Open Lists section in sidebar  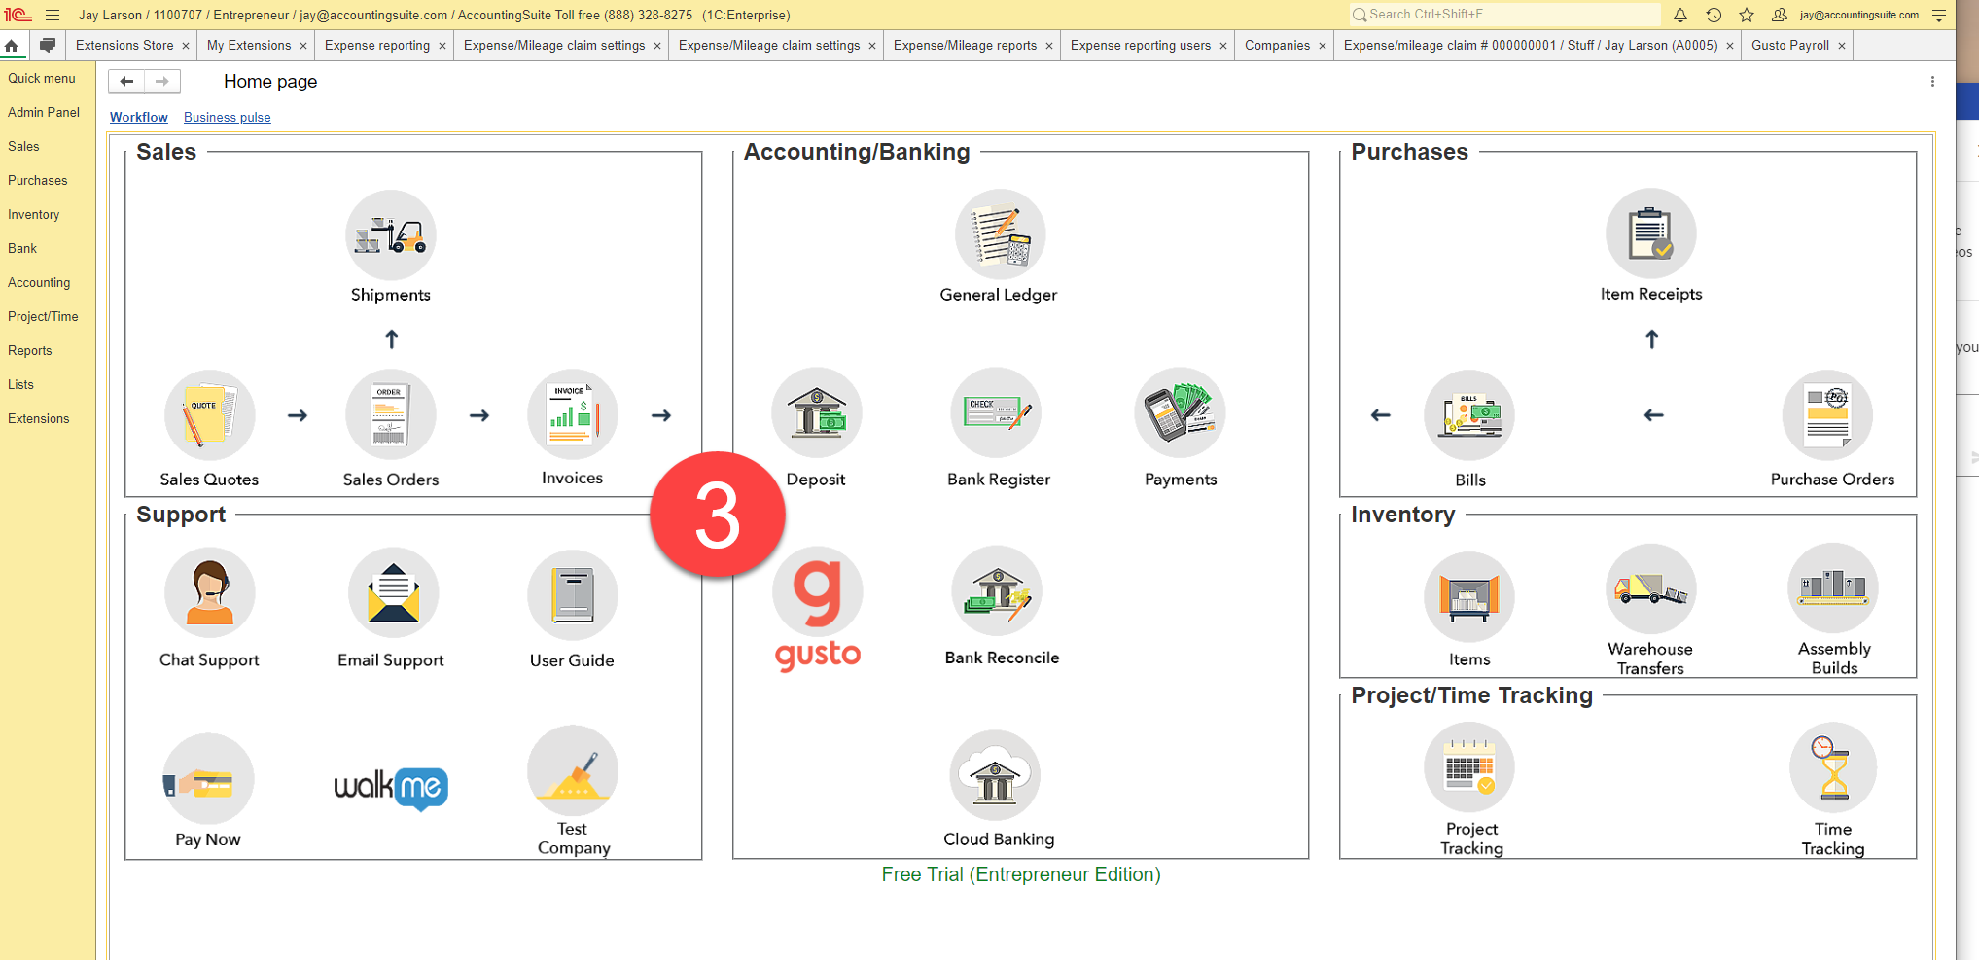pos(20,384)
